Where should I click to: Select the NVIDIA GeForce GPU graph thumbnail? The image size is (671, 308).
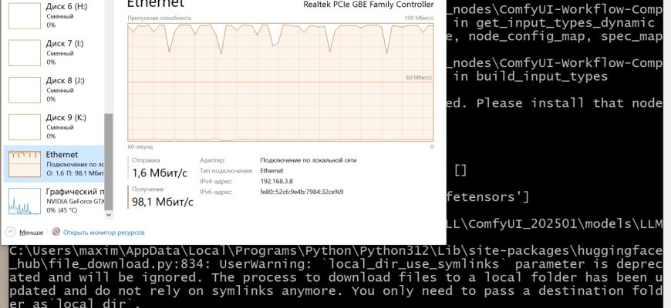(22, 200)
